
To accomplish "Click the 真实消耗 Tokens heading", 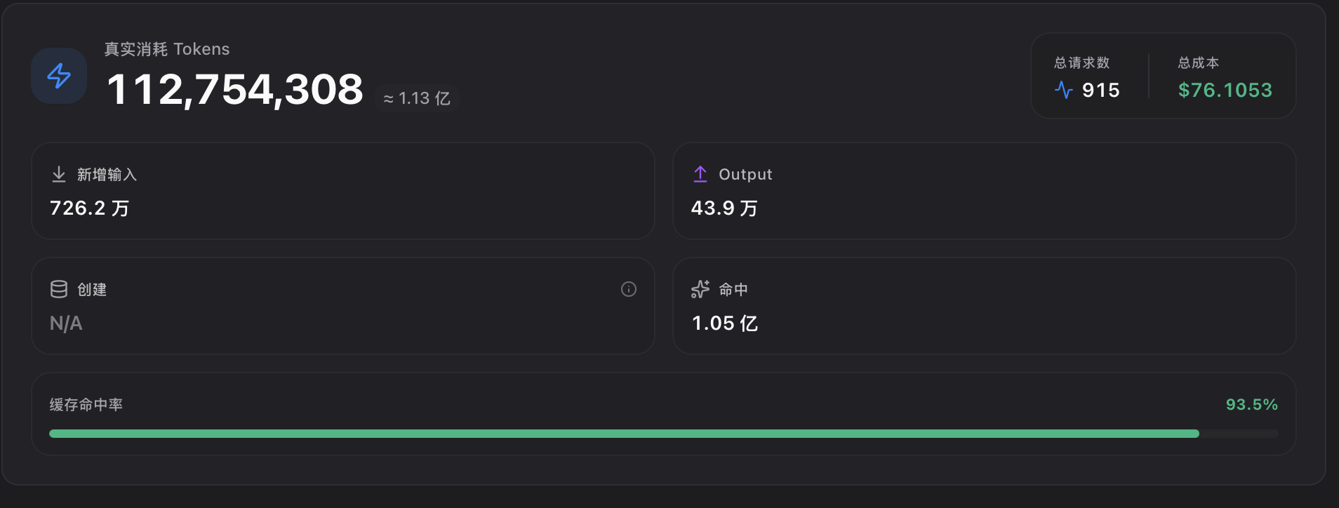I will click(x=167, y=49).
